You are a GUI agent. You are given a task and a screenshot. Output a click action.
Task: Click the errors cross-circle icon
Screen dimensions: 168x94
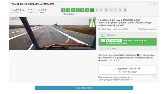coord(39,10)
